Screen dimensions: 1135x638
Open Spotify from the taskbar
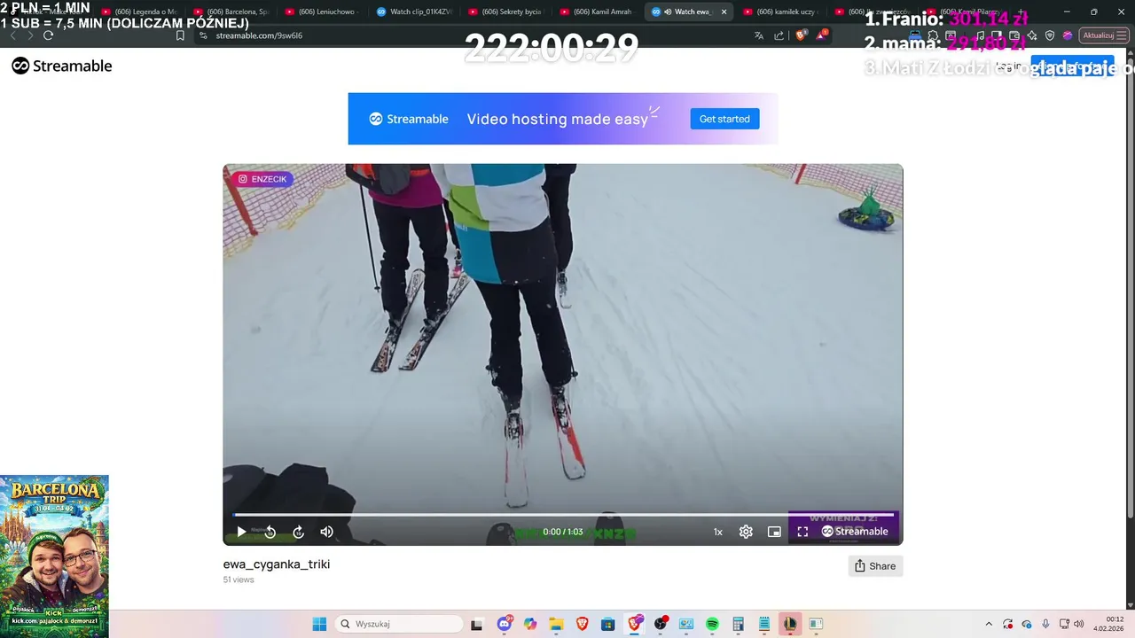pos(712,624)
